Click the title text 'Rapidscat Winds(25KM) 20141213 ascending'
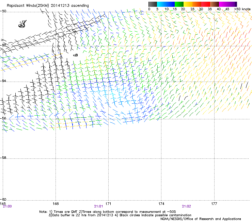Image resolution: width=252 pixels, height=221 pixels. [x=48, y=6]
